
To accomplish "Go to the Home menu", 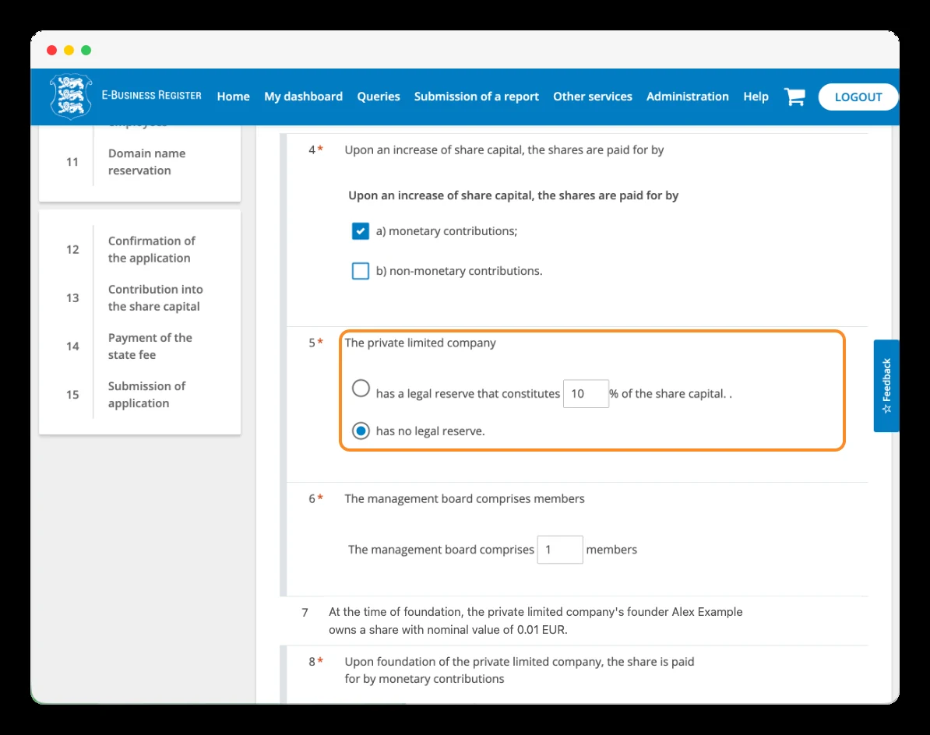I will pyautogui.click(x=233, y=97).
